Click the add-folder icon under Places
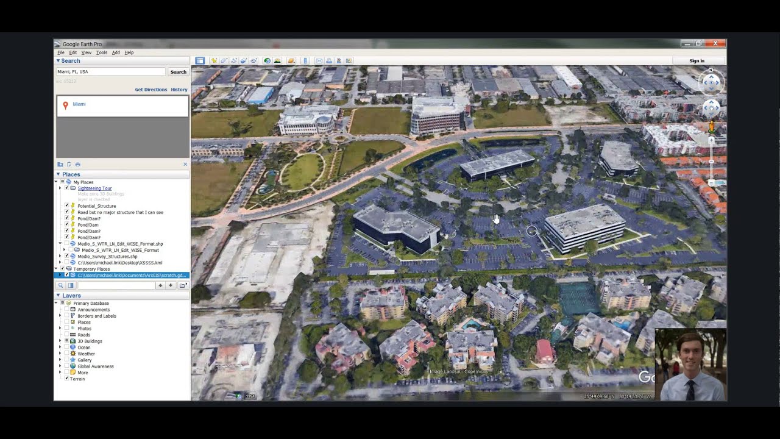This screenshot has width=780, height=439. [x=182, y=285]
